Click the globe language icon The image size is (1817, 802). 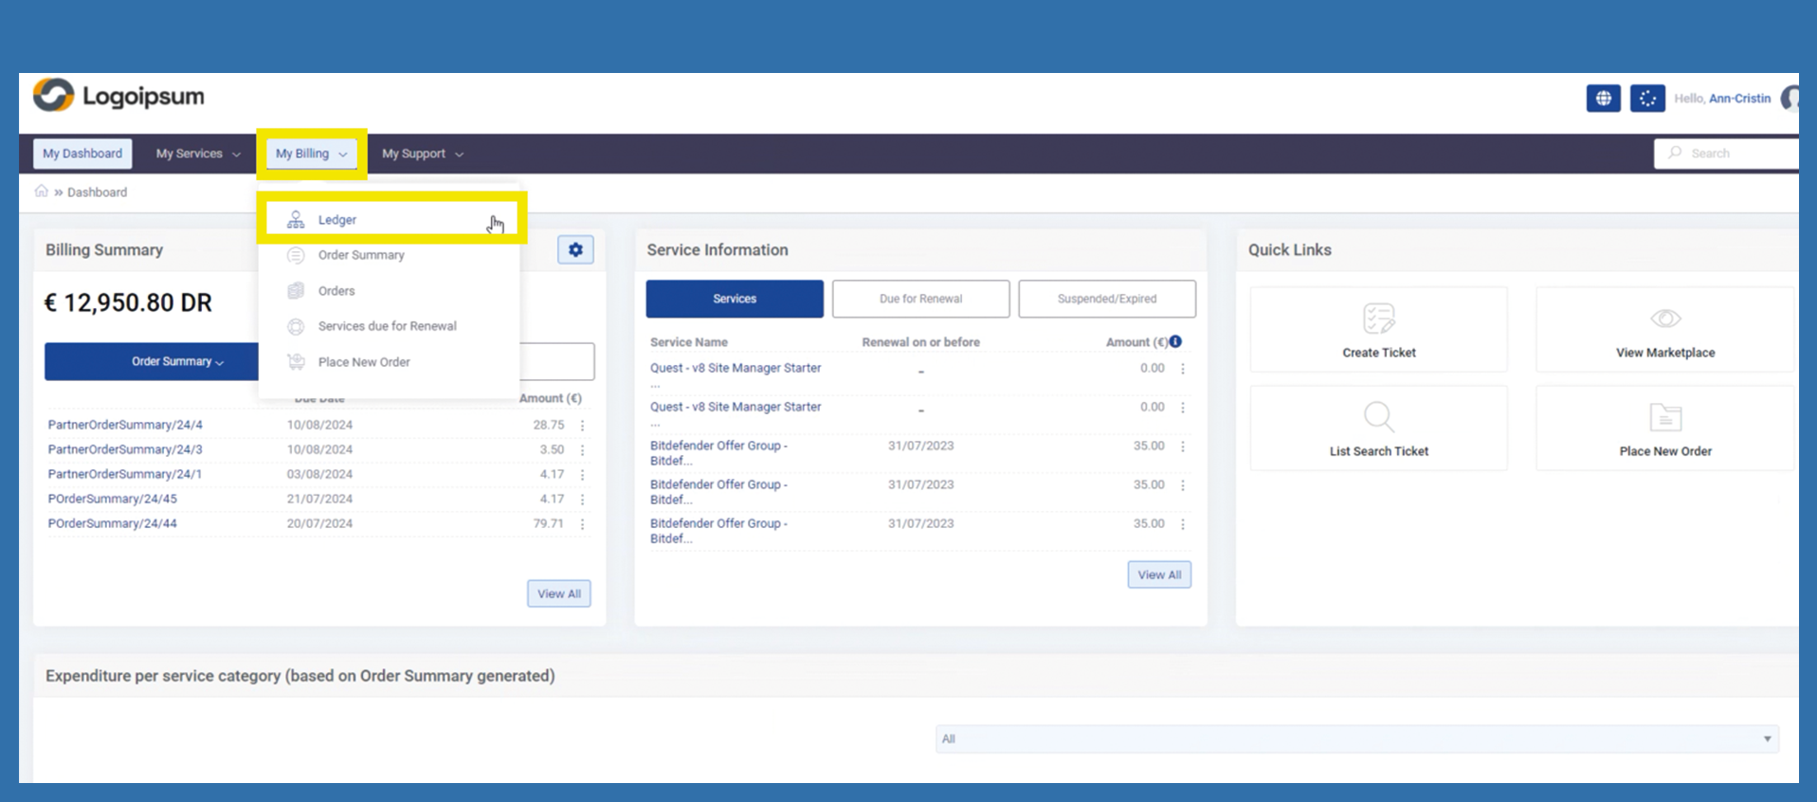[1603, 99]
